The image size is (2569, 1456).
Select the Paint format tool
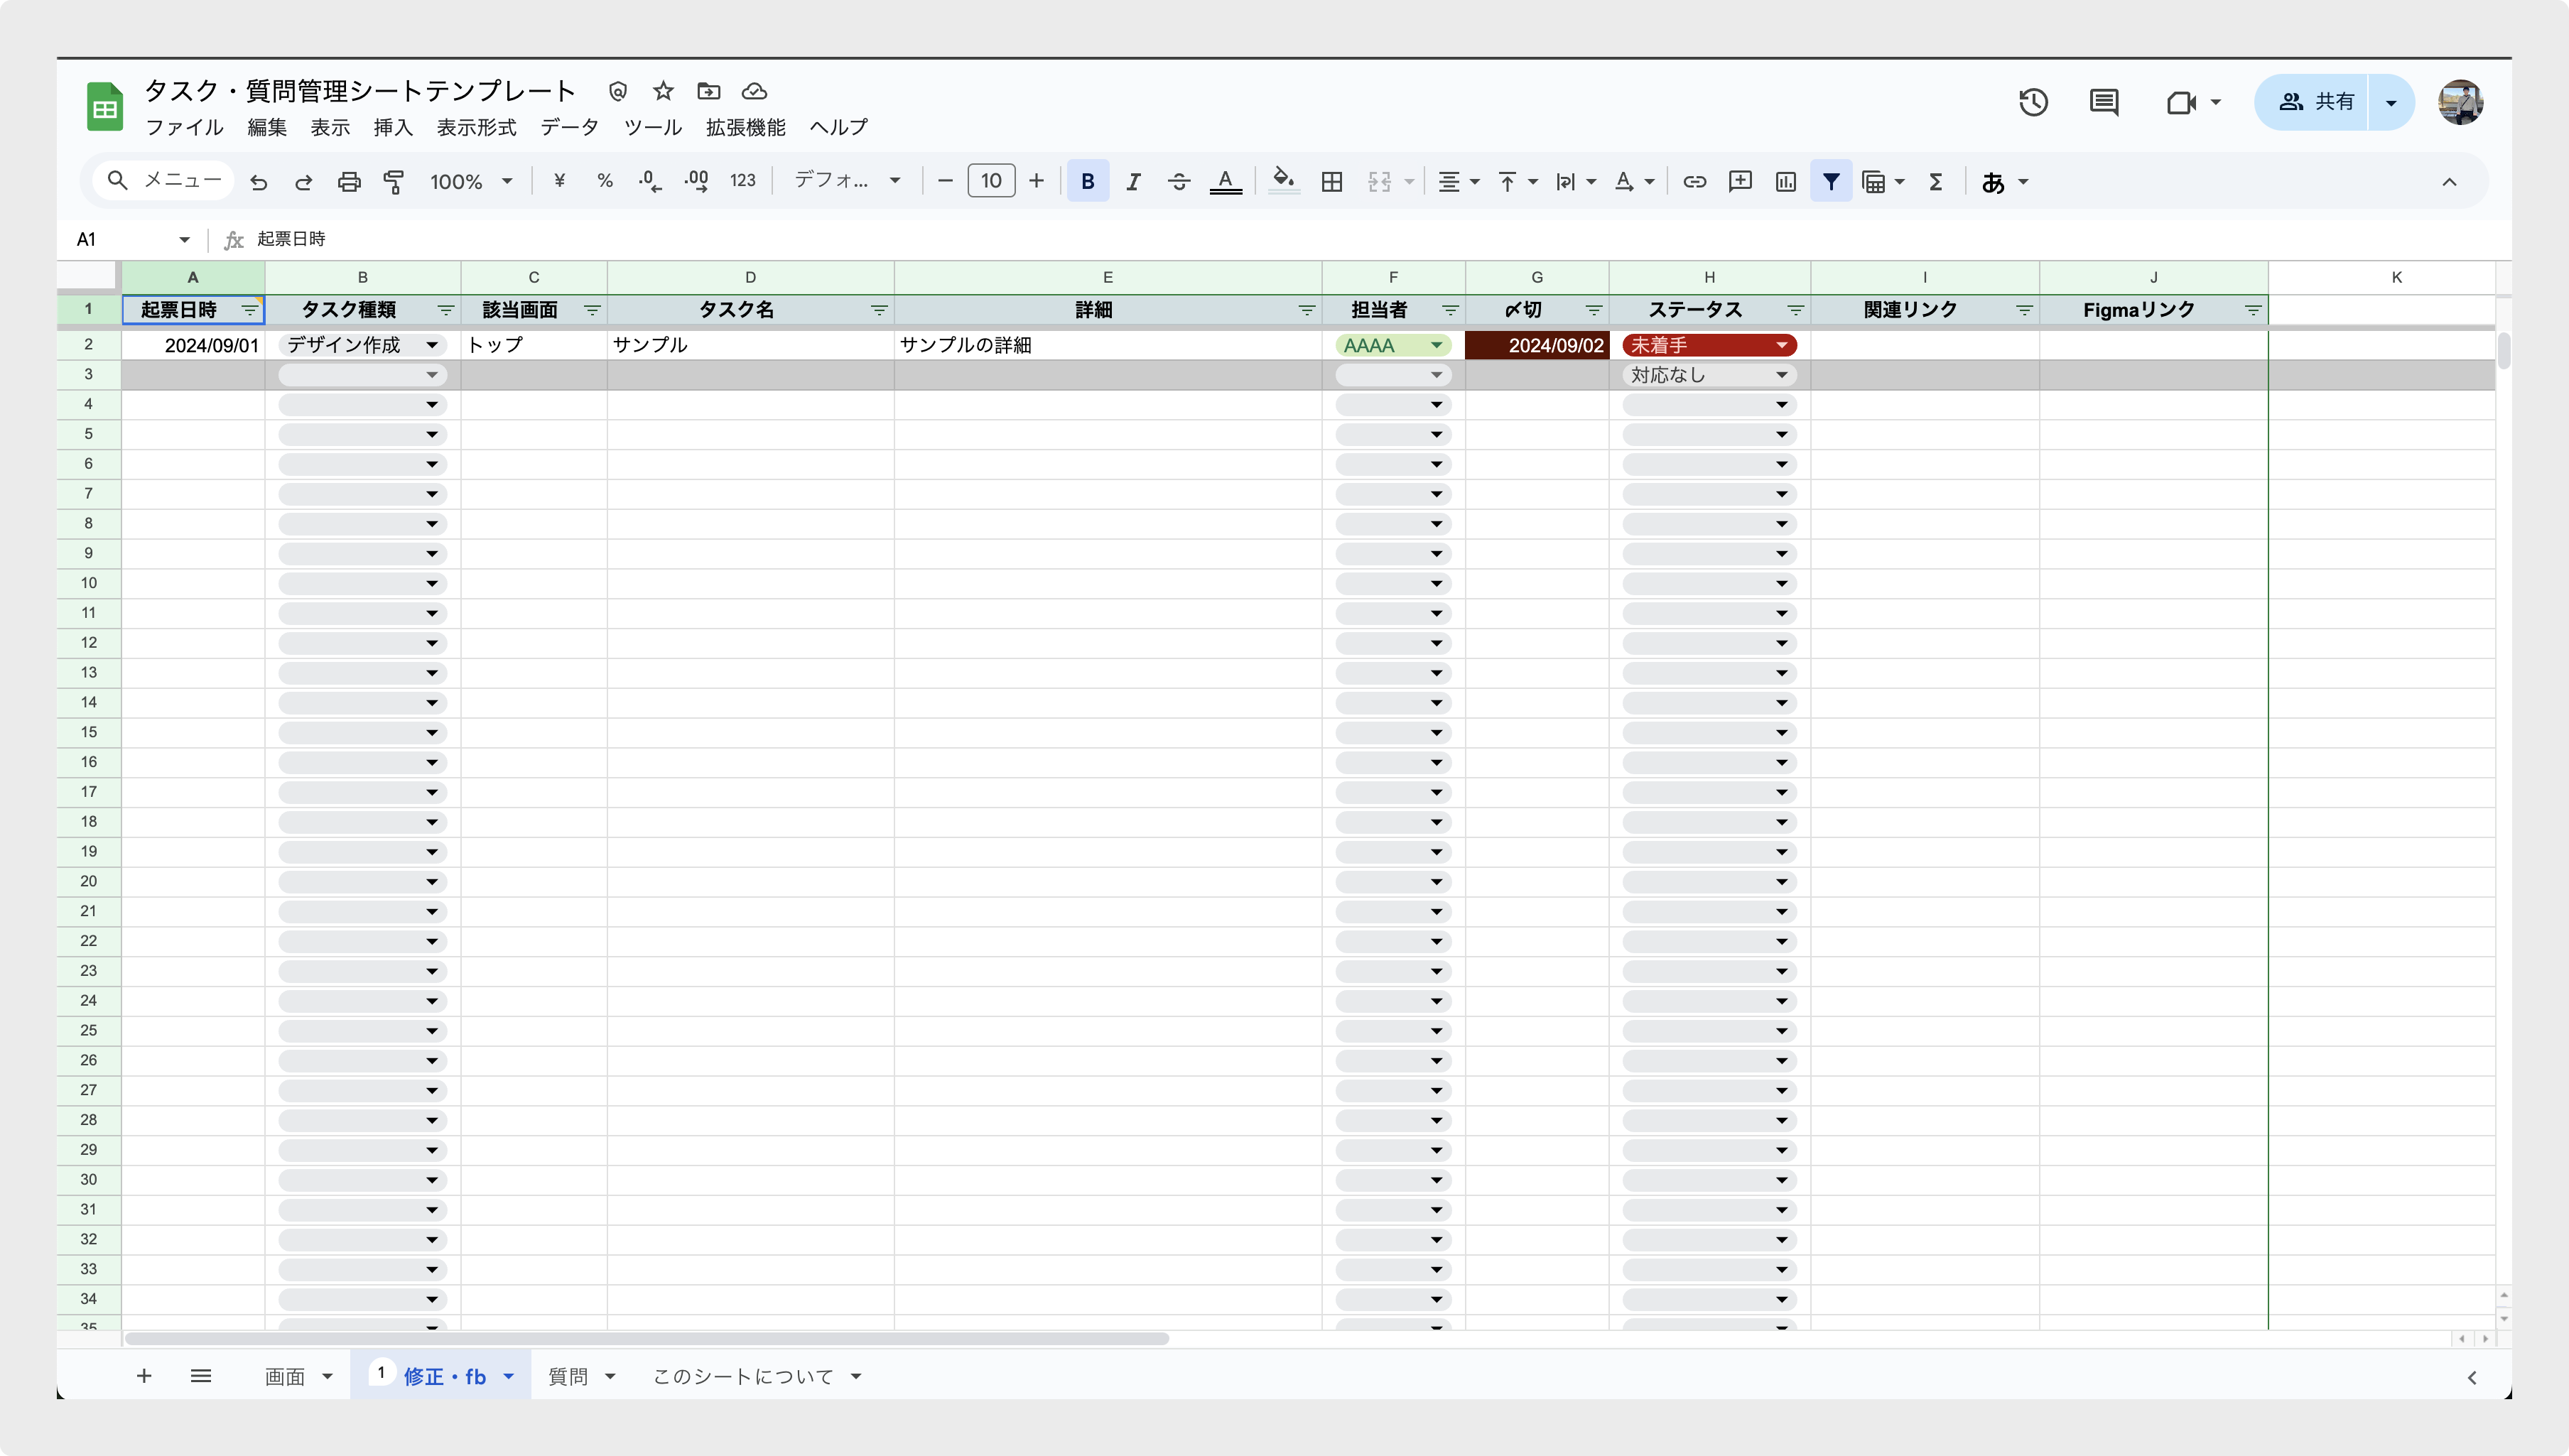click(x=394, y=182)
